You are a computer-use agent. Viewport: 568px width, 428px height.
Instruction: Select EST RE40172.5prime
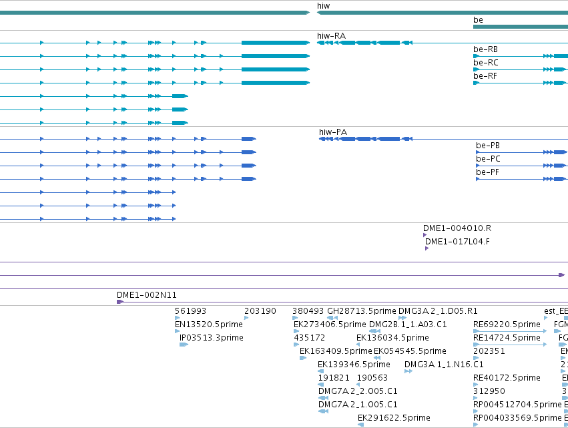click(507, 378)
